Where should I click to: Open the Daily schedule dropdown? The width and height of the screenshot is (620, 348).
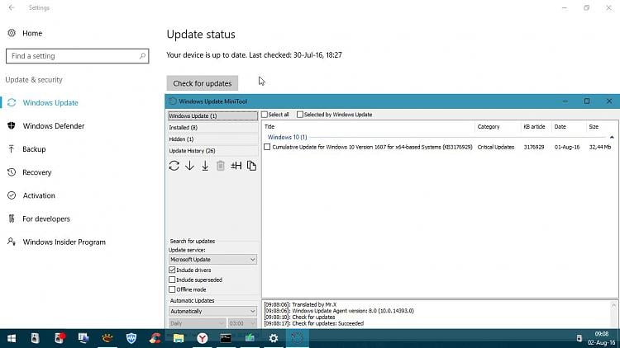click(197, 323)
